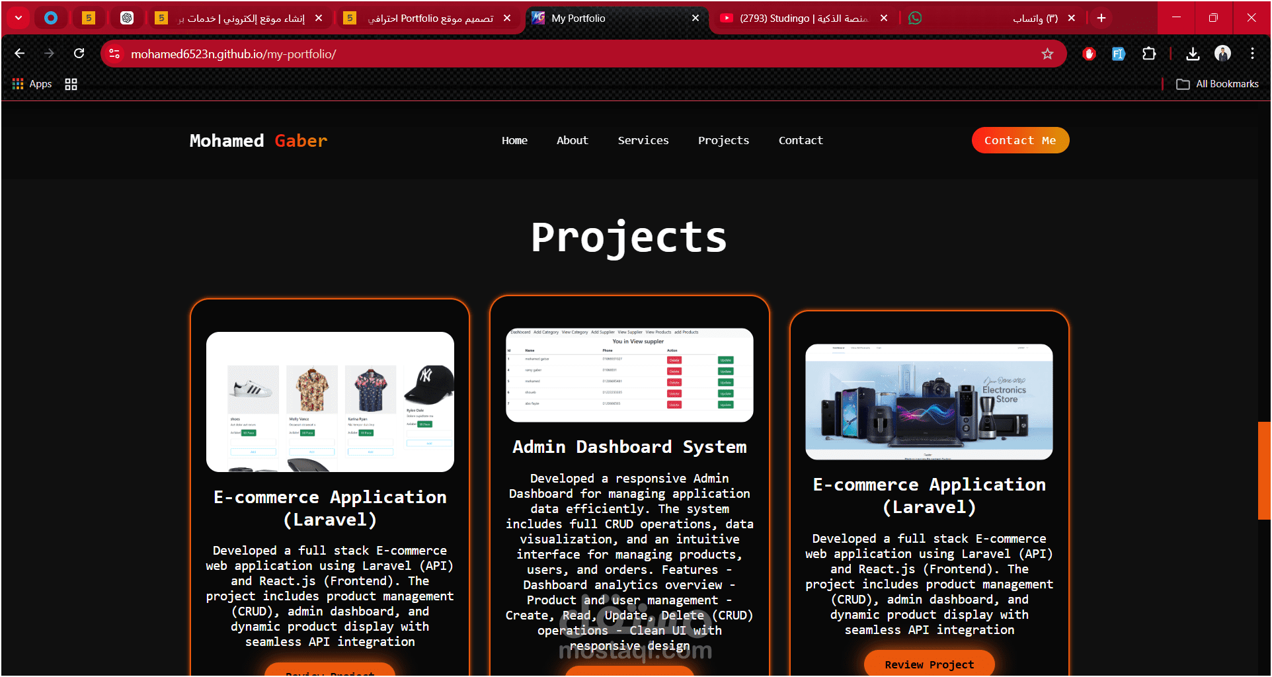Go to the Services nav link
1272x677 pixels.
point(643,140)
